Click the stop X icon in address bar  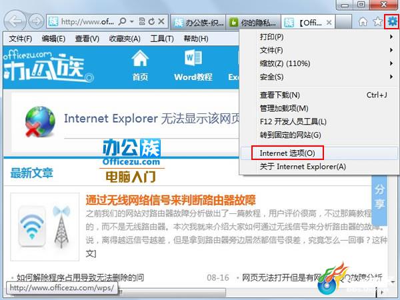161,21
